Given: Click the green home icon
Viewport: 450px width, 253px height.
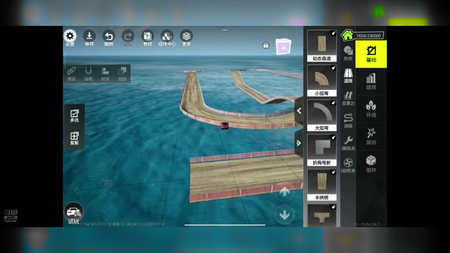Looking at the screenshot, I should (347, 35).
